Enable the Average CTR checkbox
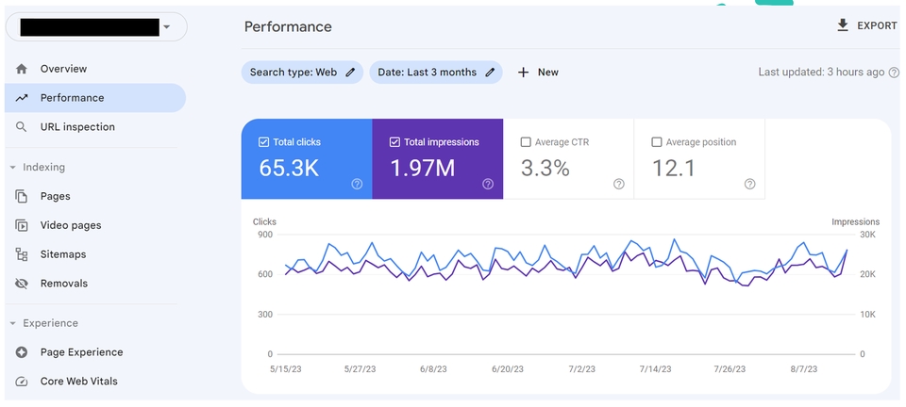Screen dimensions: 906x407 point(526,142)
